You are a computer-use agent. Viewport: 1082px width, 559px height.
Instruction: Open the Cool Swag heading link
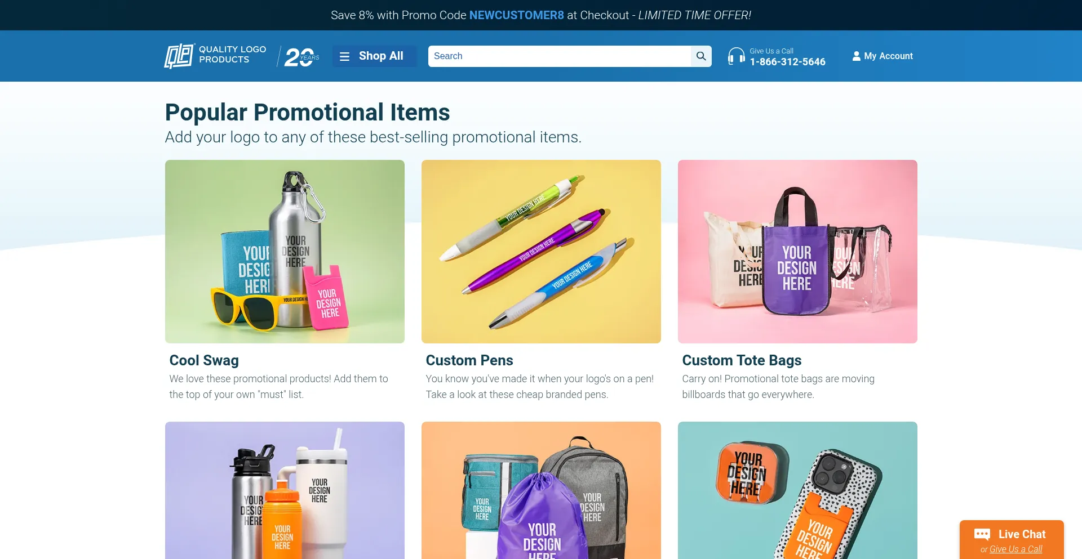(204, 360)
